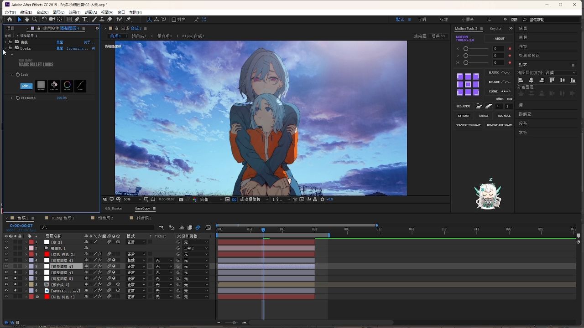Click the REMOVE ARTBOARD button
Viewport: 584px width, 328px height.
point(500,125)
